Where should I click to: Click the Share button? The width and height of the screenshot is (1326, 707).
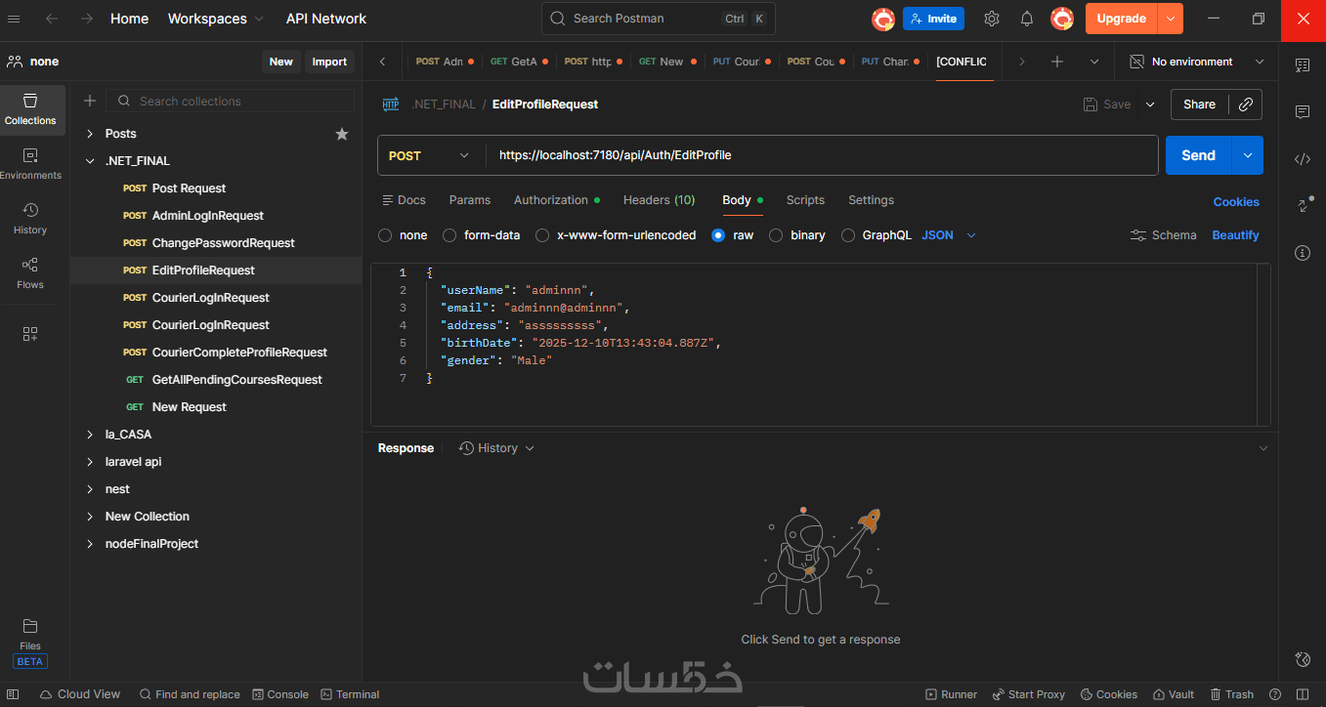pyautogui.click(x=1199, y=104)
